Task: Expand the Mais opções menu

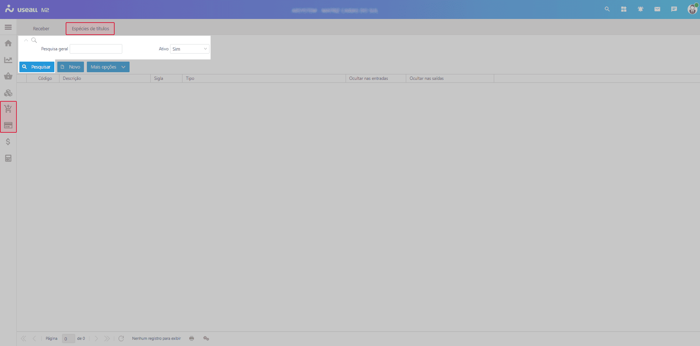Action: tap(108, 67)
